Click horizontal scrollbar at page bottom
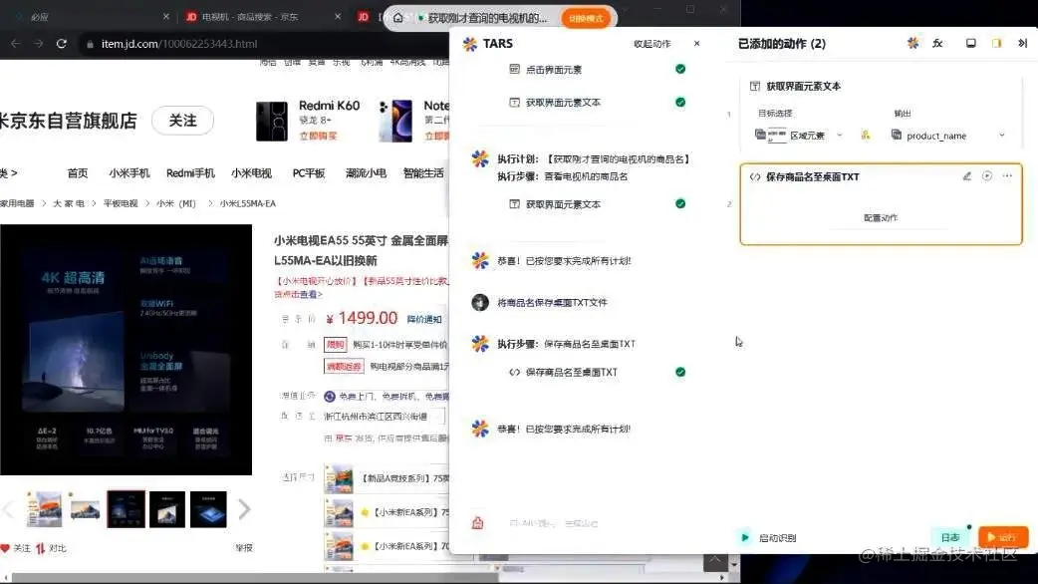 (255, 577)
